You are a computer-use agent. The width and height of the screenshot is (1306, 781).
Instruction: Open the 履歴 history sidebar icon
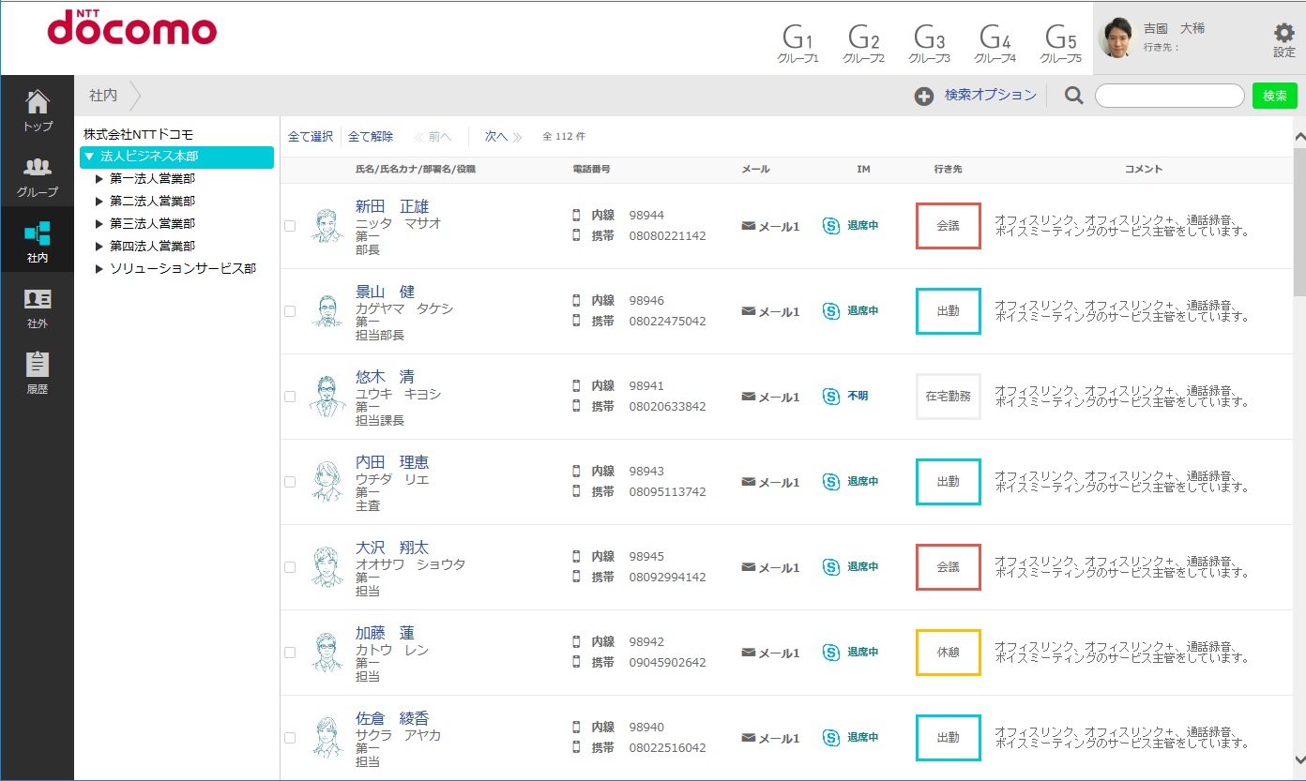click(x=38, y=372)
